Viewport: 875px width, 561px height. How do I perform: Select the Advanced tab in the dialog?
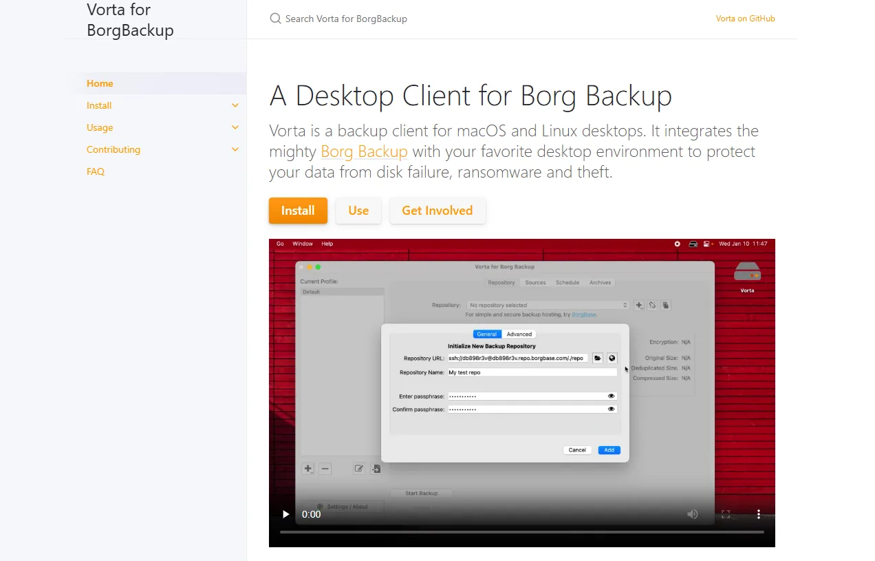coord(519,334)
